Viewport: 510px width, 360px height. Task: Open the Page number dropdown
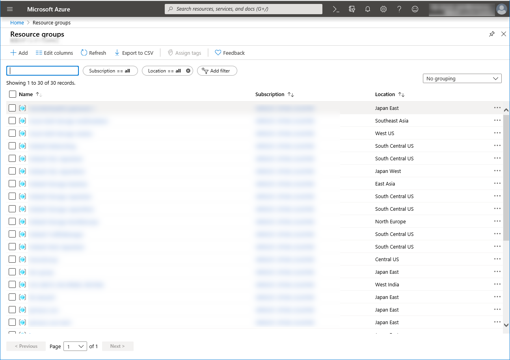75,346
